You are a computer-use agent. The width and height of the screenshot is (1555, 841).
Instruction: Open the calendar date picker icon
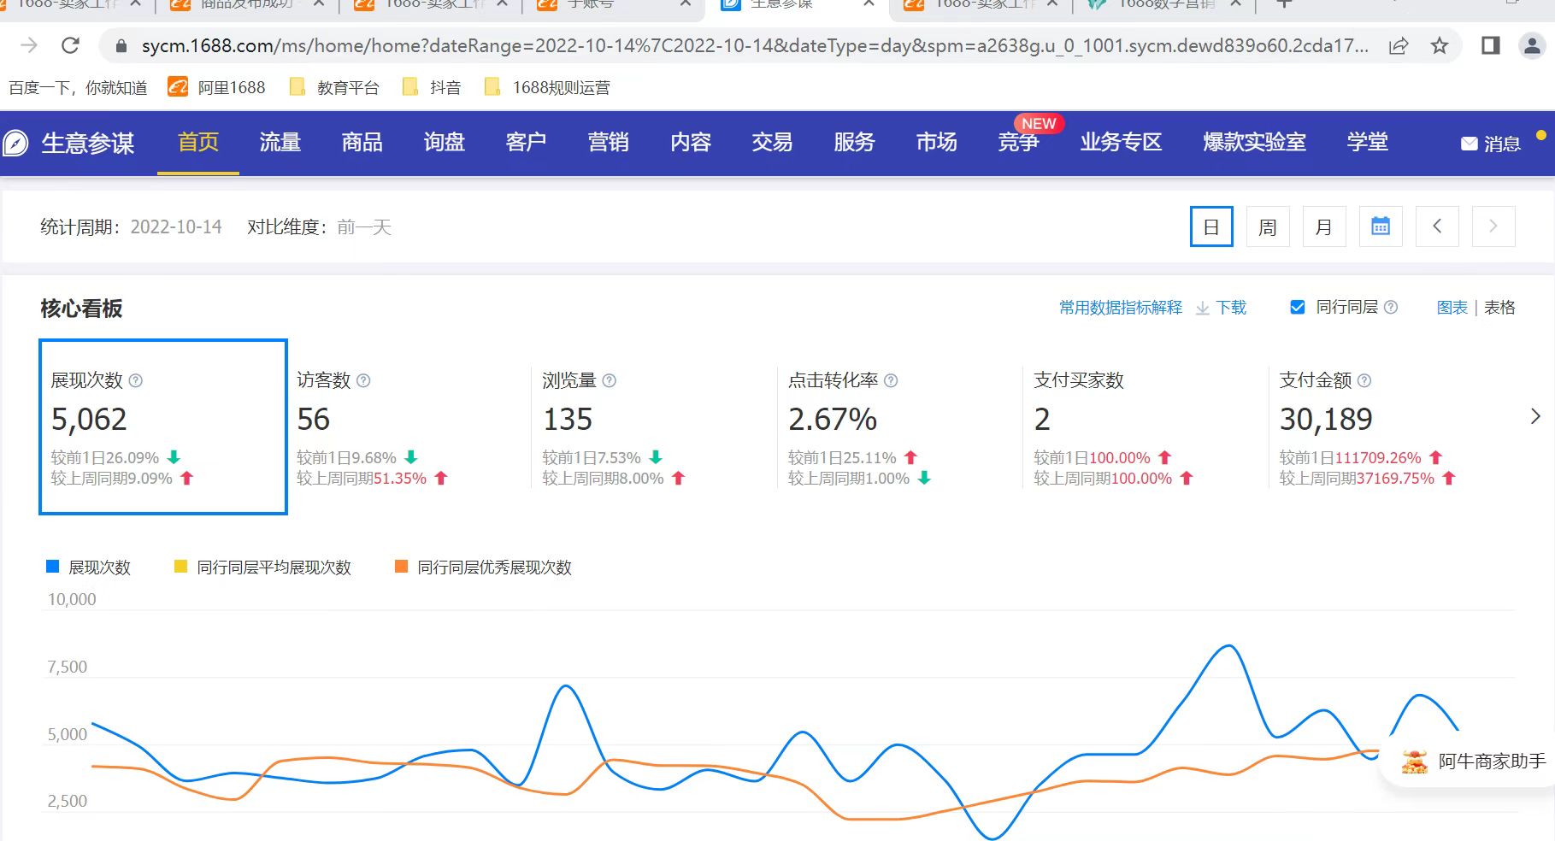[x=1380, y=226]
